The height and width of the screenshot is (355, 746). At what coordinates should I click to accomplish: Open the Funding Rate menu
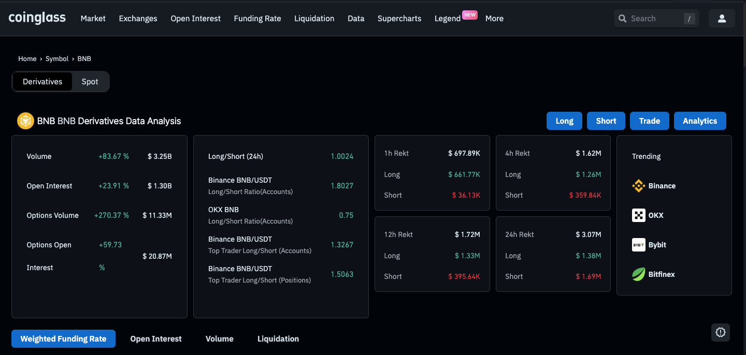(x=257, y=19)
